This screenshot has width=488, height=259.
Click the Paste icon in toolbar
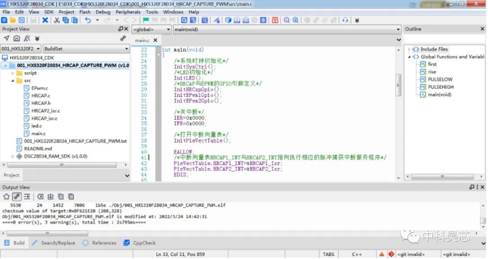pos(75,20)
